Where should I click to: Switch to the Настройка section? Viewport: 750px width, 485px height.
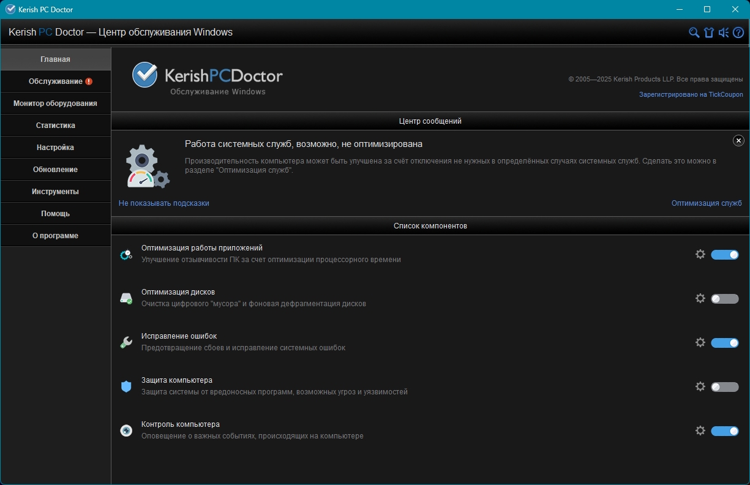pos(56,148)
